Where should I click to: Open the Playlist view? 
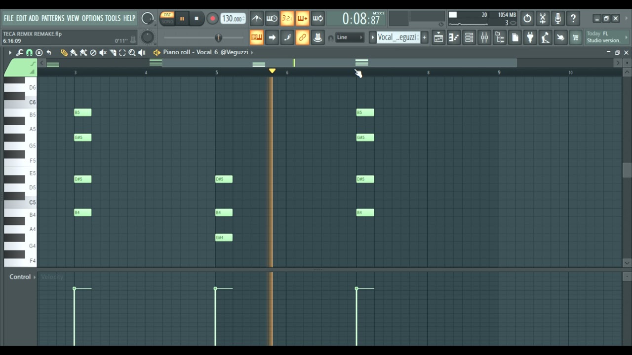(438, 37)
